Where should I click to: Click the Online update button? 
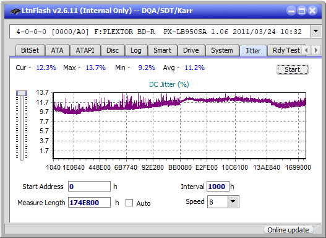pyautogui.click(x=288, y=230)
